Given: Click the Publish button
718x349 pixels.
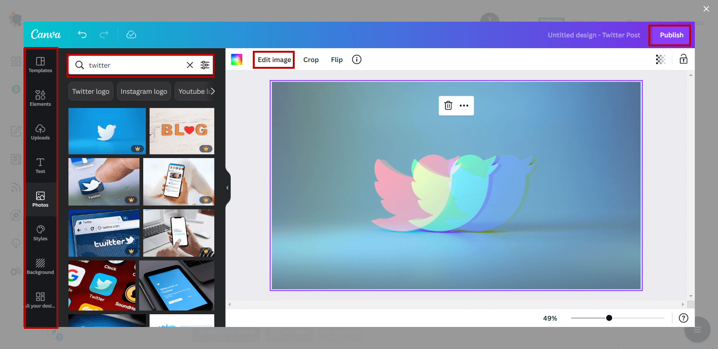Looking at the screenshot, I should (671, 35).
